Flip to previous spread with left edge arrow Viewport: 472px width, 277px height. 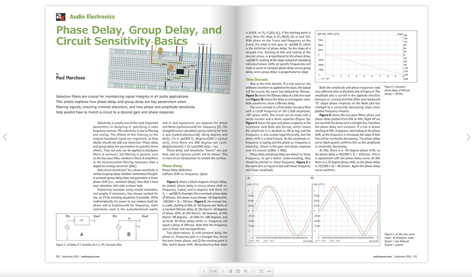pos(5,137)
